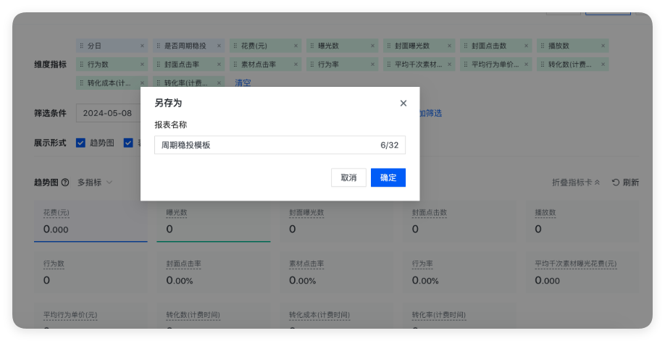Remove the 播放数 metric tag

(x=603, y=46)
